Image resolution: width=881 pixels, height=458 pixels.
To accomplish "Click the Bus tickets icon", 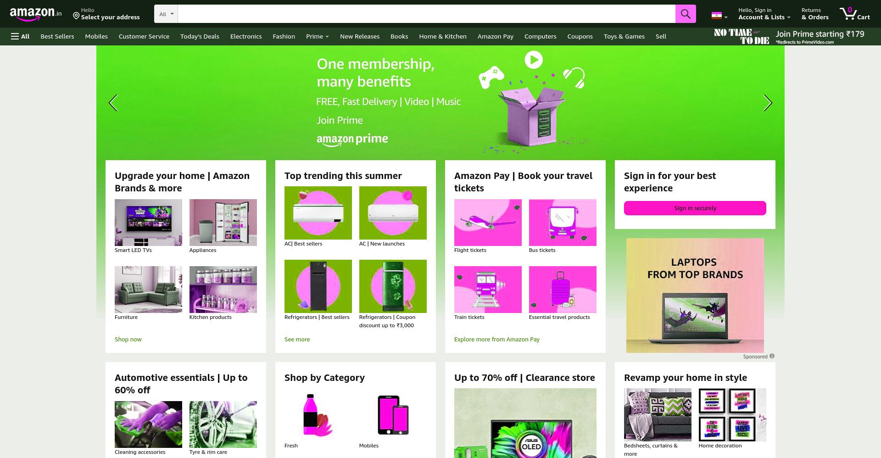I will pos(563,223).
